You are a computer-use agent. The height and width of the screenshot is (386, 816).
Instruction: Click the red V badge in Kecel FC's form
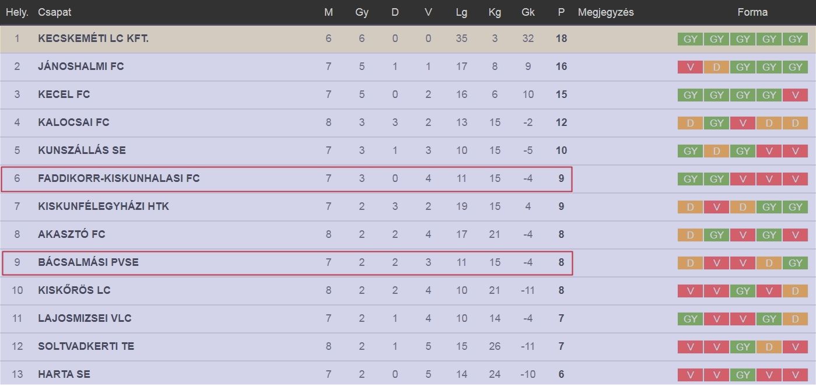point(796,95)
